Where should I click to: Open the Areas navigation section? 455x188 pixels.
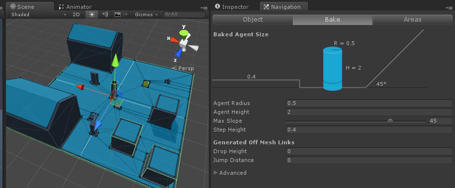coord(412,20)
